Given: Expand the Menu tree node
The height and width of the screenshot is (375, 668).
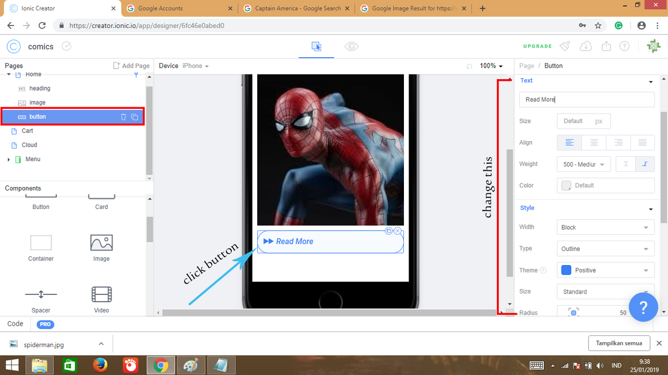Looking at the screenshot, I should (9, 159).
